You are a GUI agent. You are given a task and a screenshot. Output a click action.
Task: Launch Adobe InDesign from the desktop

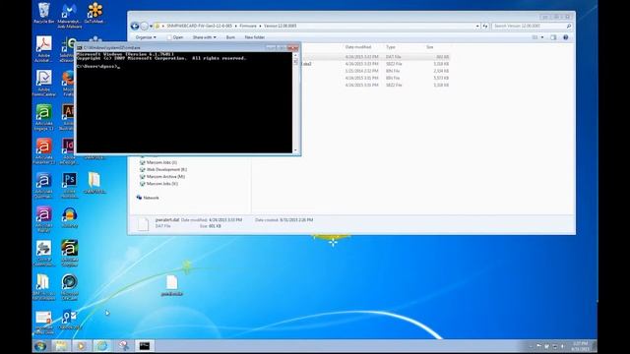pos(68,151)
